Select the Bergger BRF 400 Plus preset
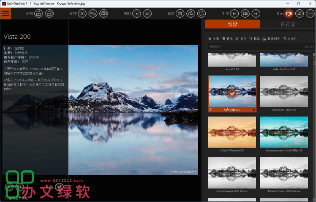The width and height of the screenshot is (316, 202). [x=284, y=92]
